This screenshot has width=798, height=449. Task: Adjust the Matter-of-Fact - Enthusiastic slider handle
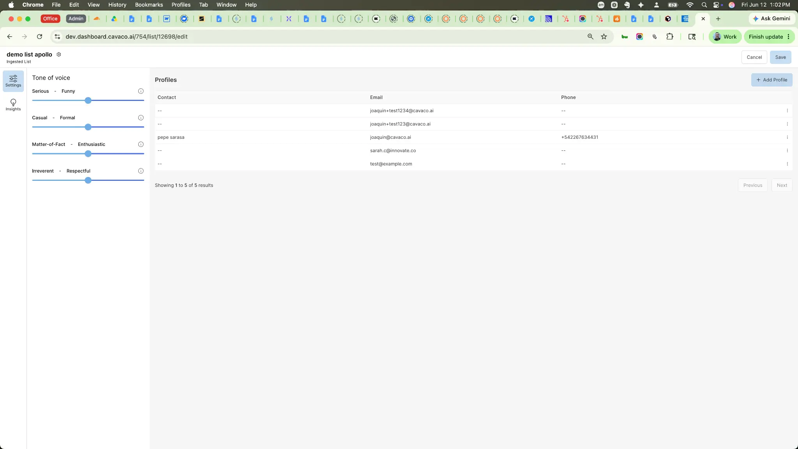tap(88, 154)
